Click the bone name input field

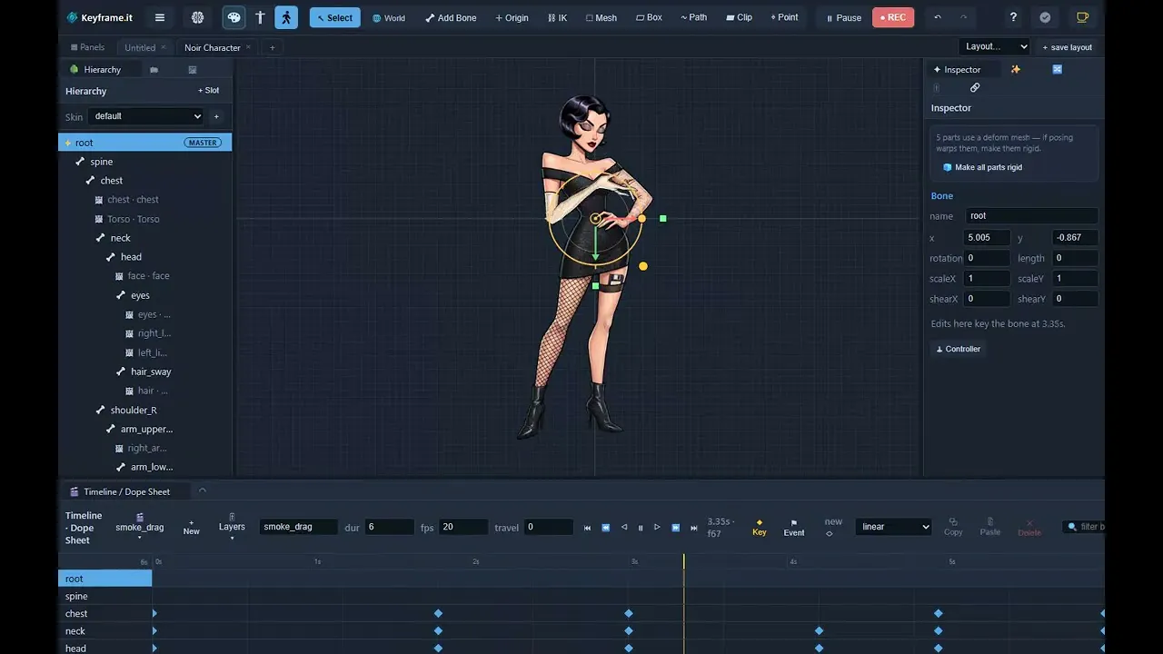1031,216
